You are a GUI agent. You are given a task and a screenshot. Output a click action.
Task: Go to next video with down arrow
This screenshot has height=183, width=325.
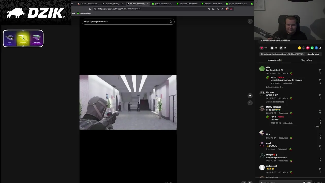click(250, 103)
